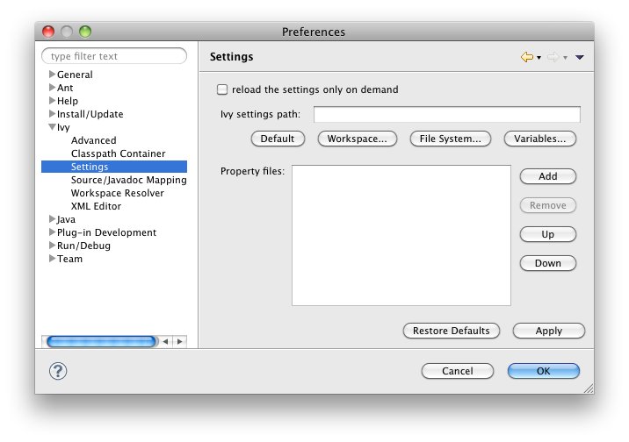Expand the Plug-in Development node
Viewport: 629px width, 442px height.
tap(53, 232)
